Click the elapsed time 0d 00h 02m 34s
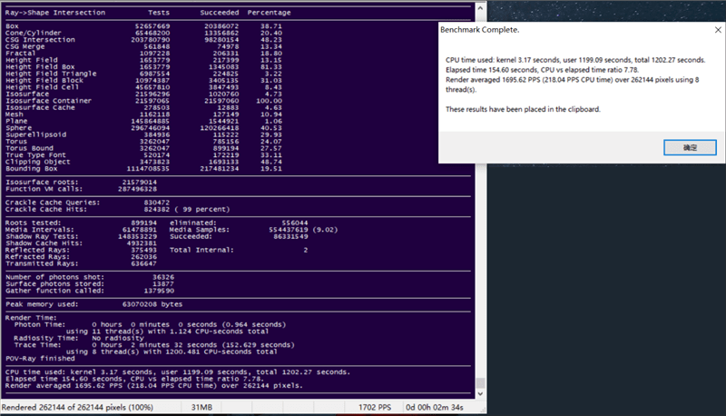The image size is (726, 416). click(x=435, y=407)
